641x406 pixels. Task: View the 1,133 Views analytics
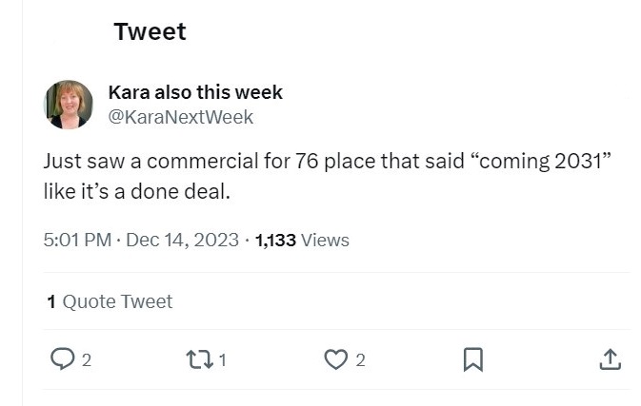(x=302, y=241)
